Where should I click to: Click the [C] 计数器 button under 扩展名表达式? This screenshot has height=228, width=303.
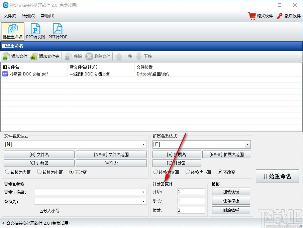[177, 163]
